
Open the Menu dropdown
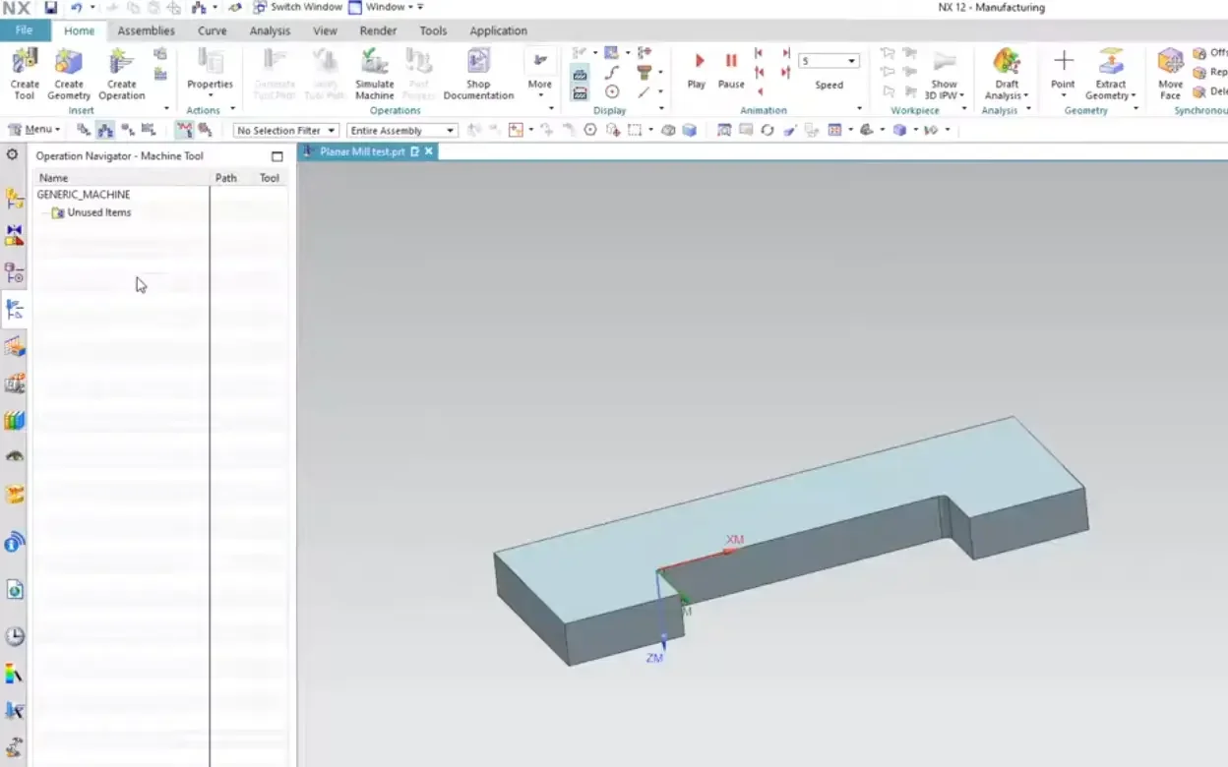pyautogui.click(x=34, y=130)
